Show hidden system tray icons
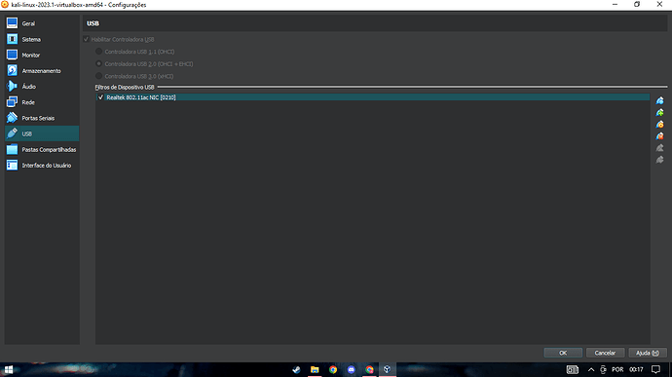Viewport: 672px width, 377px height. [591, 369]
